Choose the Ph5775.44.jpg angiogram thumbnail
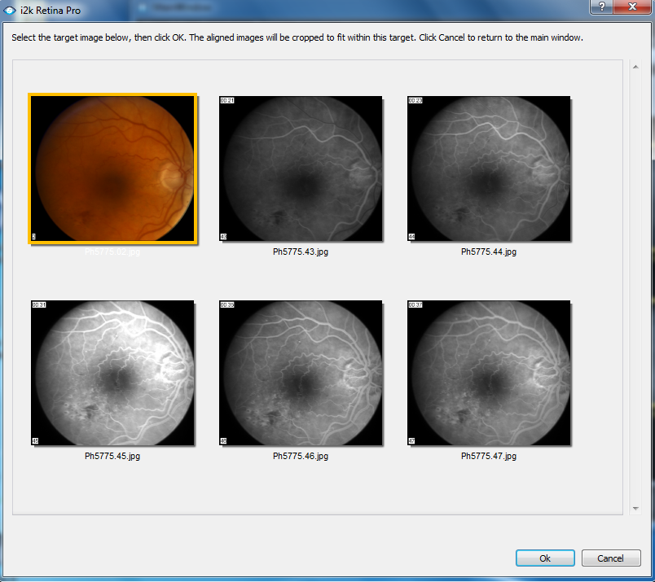 (489, 168)
